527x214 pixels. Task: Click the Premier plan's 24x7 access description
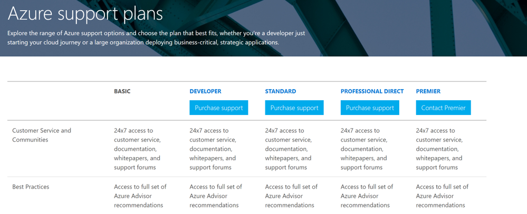439,149
